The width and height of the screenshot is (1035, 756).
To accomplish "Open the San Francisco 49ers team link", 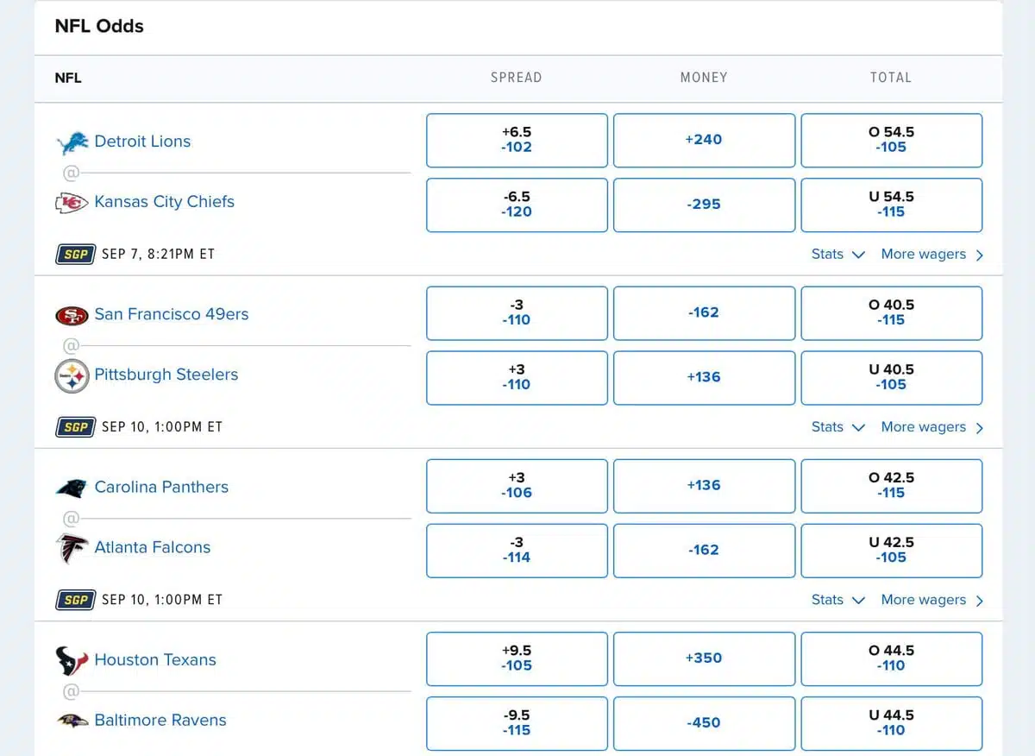I will (171, 314).
